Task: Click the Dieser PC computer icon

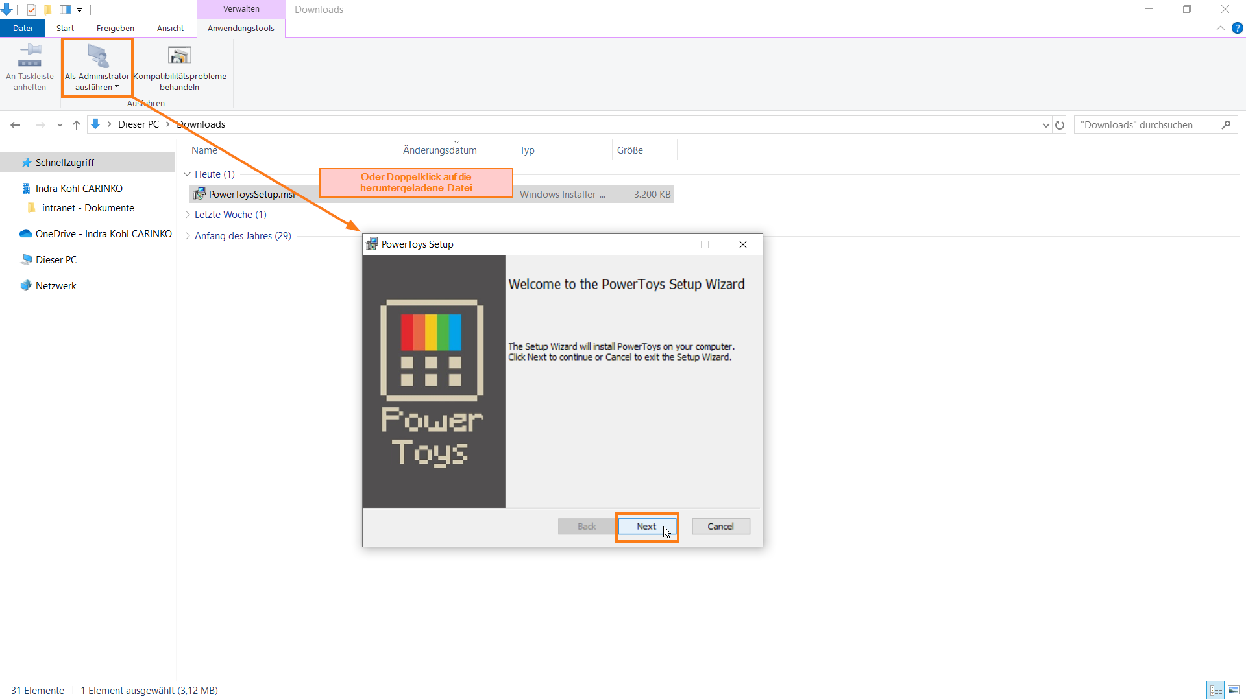Action: (26, 259)
